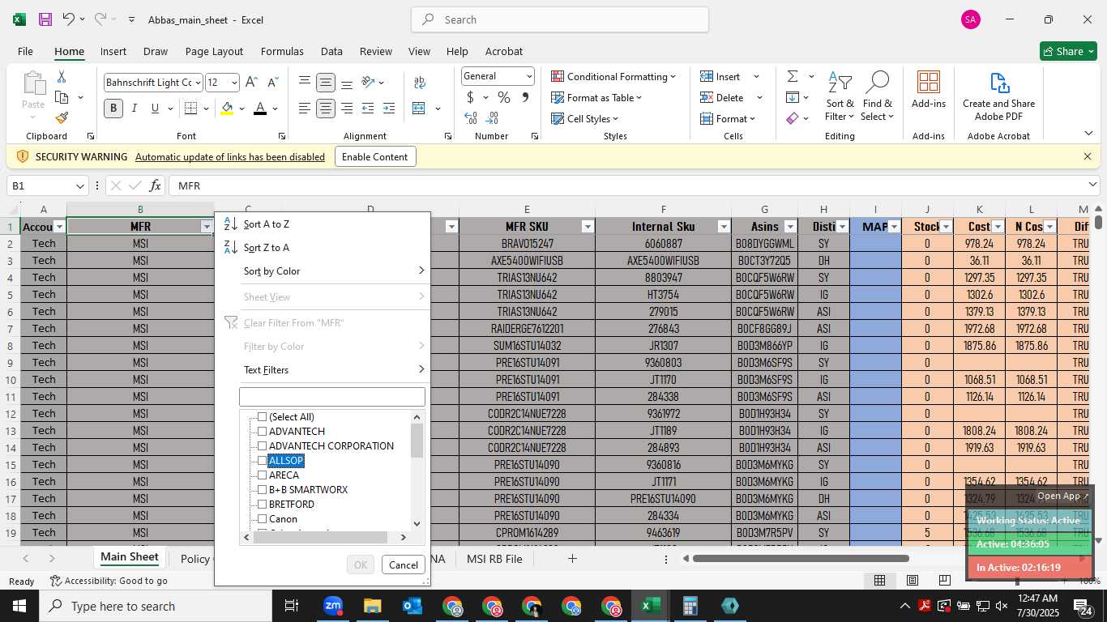The width and height of the screenshot is (1107, 622).
Task: Increase font size with larger A icon
Action: point(251,83)
